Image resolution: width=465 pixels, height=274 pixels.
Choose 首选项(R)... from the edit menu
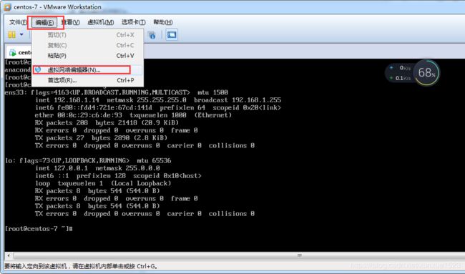point(88,80)
